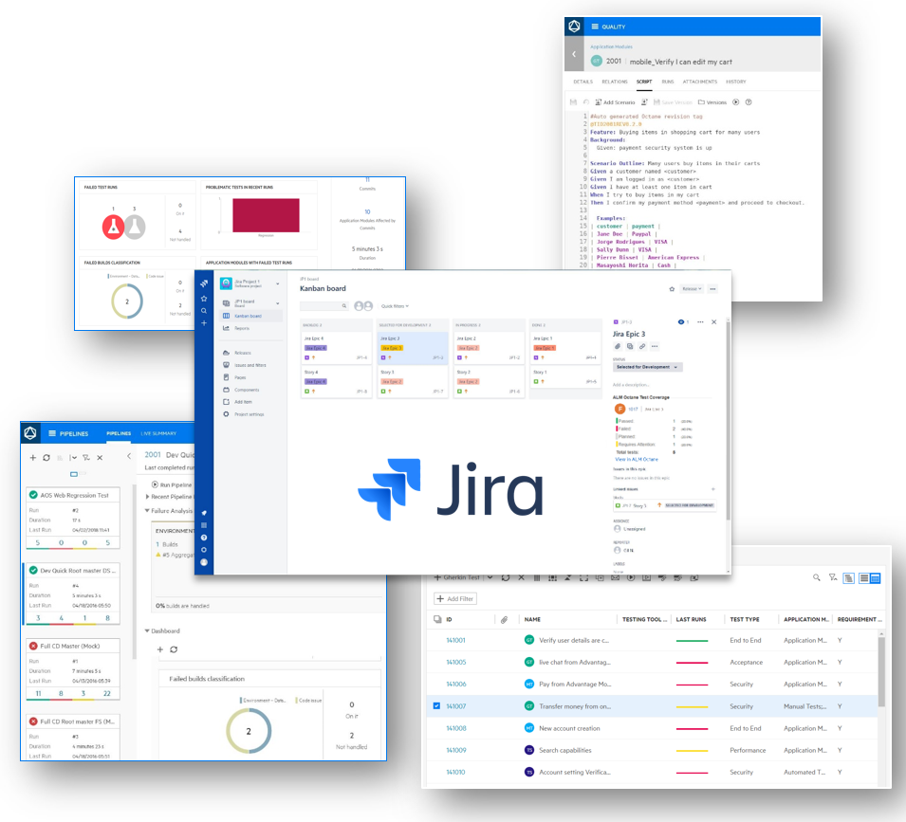Click the Jira logo icon in blue sidebar

pyautogui.click(x=204, y=283)
